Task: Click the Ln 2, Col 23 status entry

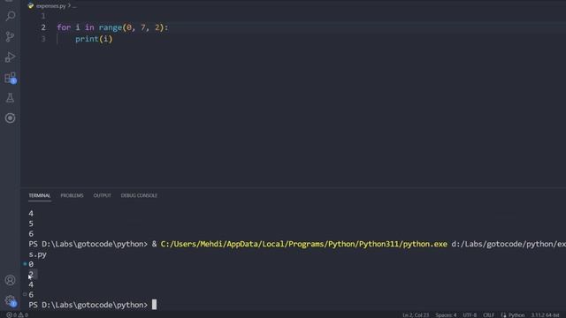Action: (416, 315)
